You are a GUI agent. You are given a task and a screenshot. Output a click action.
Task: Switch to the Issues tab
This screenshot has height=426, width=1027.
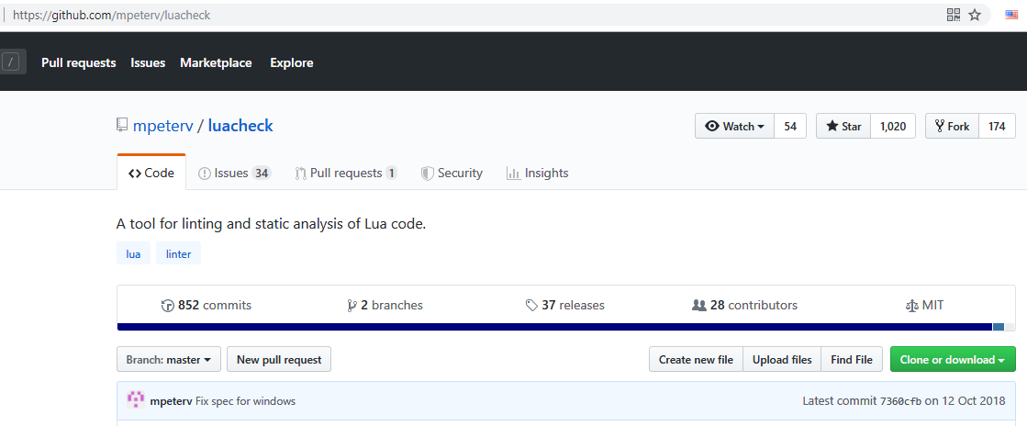[234, 173]
